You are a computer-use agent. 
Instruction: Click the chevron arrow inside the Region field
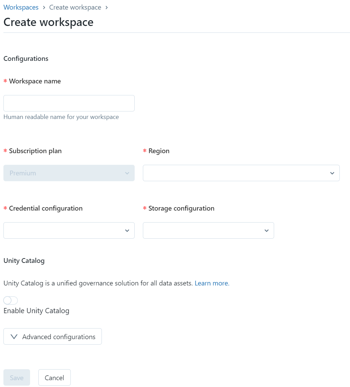(x=332, y=173)
